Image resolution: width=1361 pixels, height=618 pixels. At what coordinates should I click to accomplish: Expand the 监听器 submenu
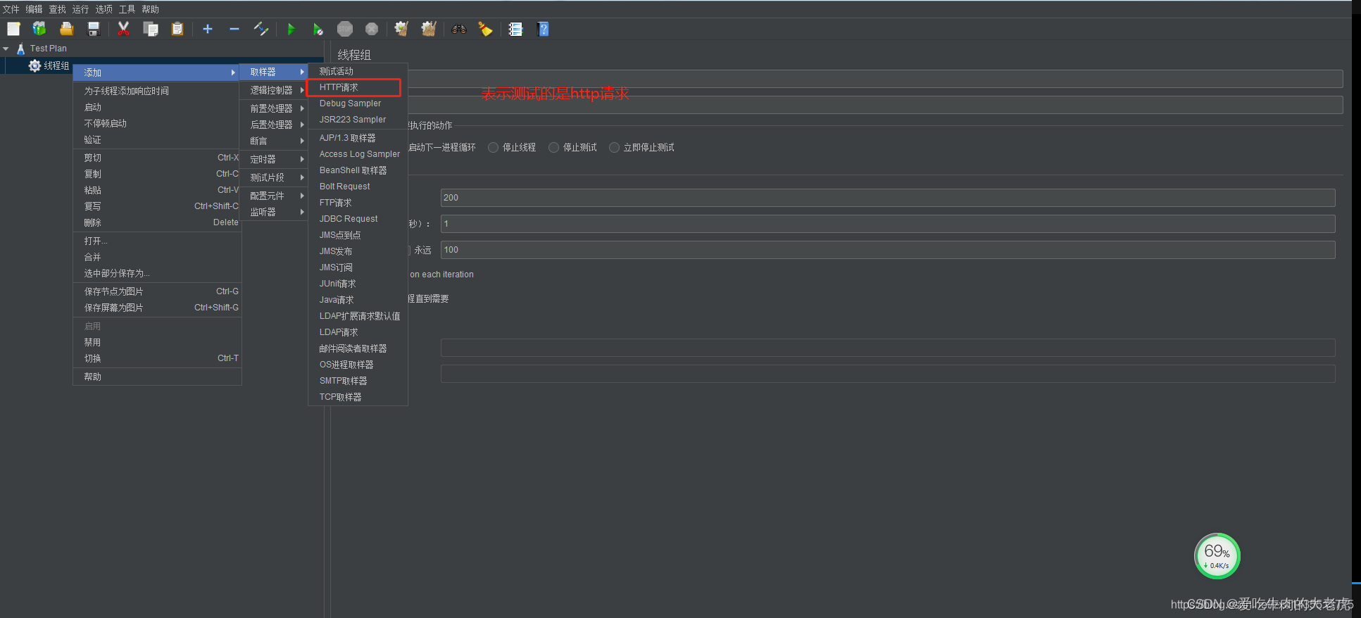pos(275,212)
